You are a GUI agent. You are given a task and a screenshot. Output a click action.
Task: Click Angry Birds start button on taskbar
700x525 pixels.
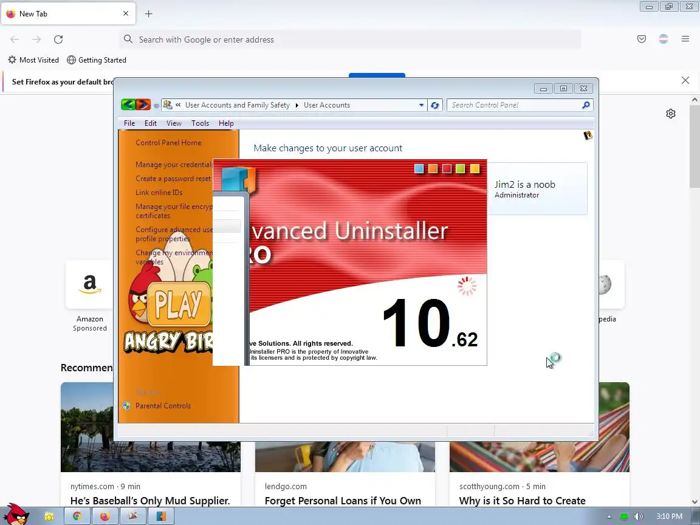click(16, 514)
